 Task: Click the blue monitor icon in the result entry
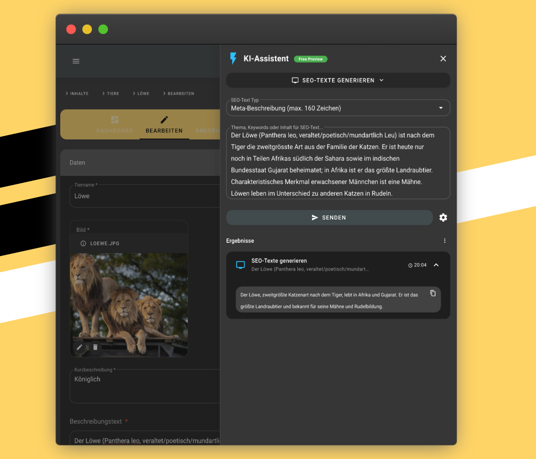(x=240, y=264)
